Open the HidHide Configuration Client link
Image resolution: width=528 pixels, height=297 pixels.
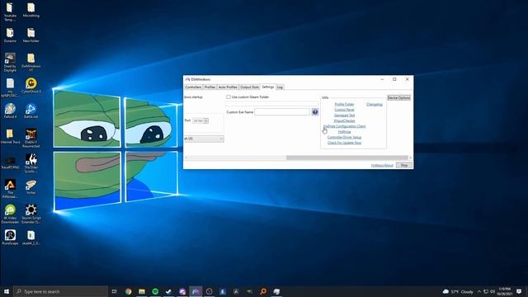344,126
